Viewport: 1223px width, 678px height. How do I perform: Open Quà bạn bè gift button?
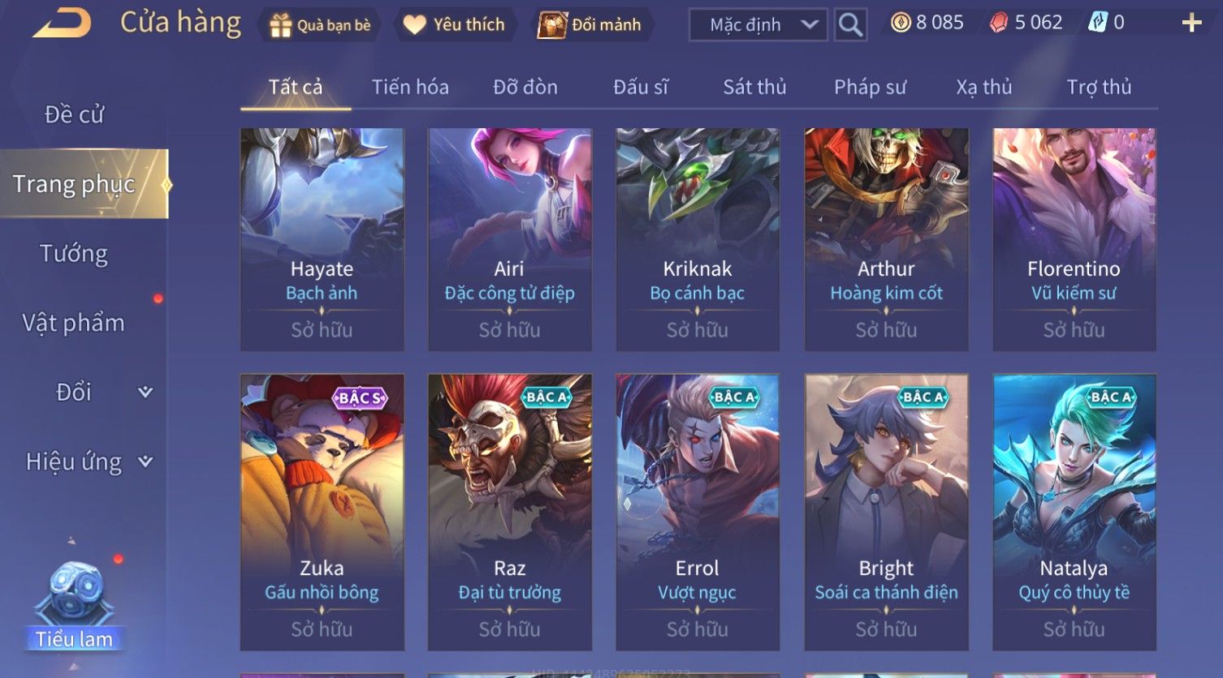(319, 25)
